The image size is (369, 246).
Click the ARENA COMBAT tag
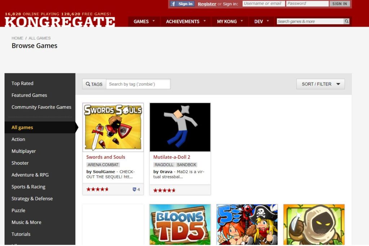[x=103, y=164]
